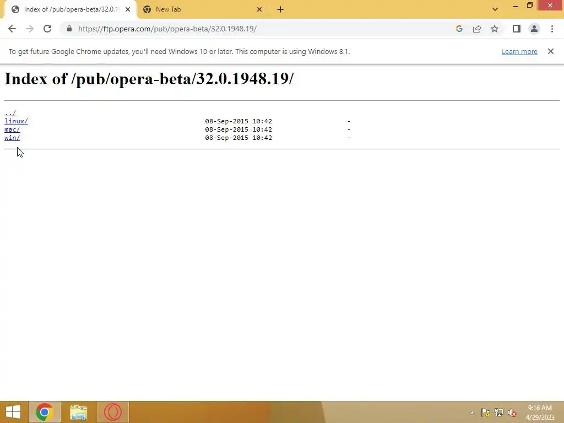This screenshot has height=423, width=564.
Task: Open the Action Center flag icon
Action: pyautogui.click(x=486, y=413)
